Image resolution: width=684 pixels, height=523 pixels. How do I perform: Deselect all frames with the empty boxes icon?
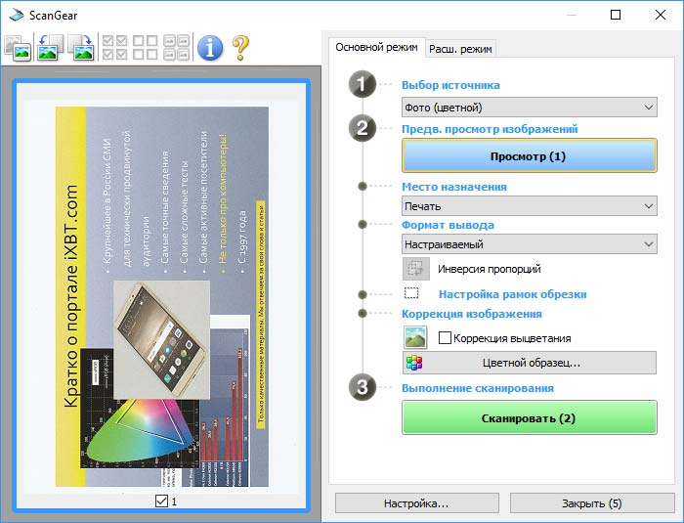coord(146,48)
